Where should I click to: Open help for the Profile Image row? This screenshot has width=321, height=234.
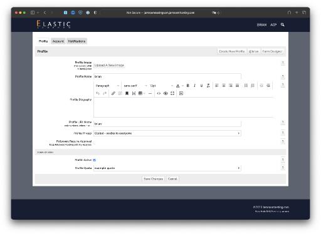click(283, 63)
